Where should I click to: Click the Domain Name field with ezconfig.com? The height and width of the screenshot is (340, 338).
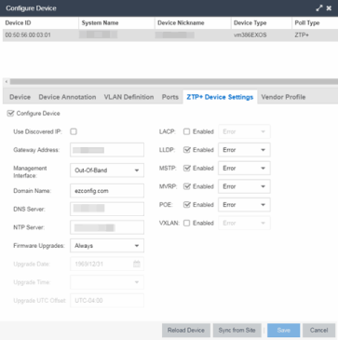[x=107, y=191]
